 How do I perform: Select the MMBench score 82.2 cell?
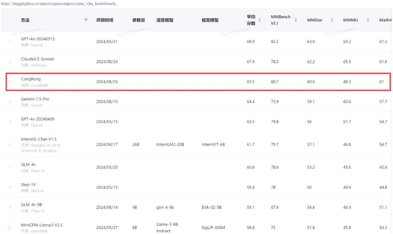pos(275,41)
